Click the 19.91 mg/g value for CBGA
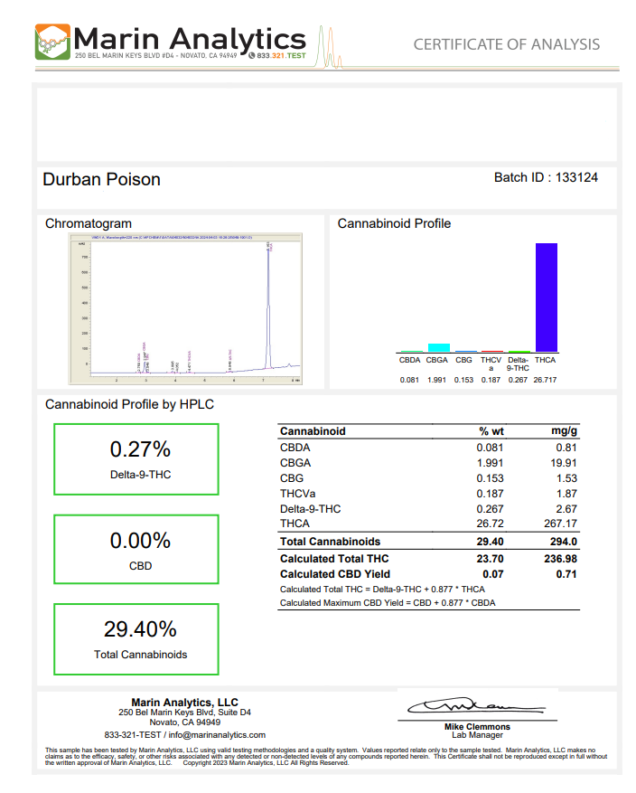 coord(563,463)
